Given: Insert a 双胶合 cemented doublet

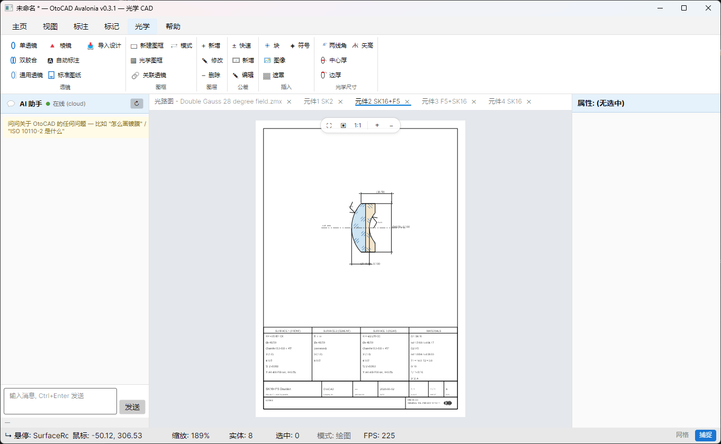Looking at the screenshot, I should (23, 60).
